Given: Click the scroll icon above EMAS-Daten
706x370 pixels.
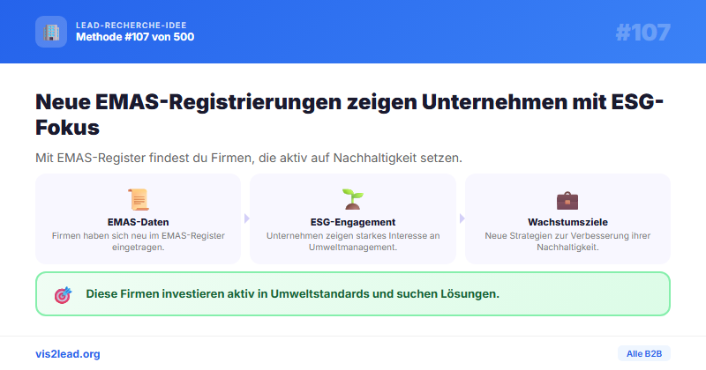Looking at the screenshot, I should tap(139, 200).
